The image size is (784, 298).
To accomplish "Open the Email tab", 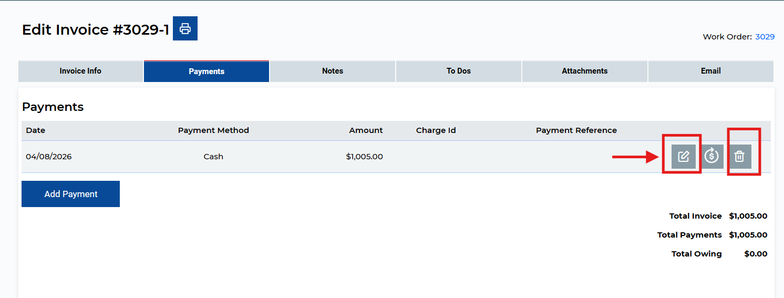I will coord(710,71).
